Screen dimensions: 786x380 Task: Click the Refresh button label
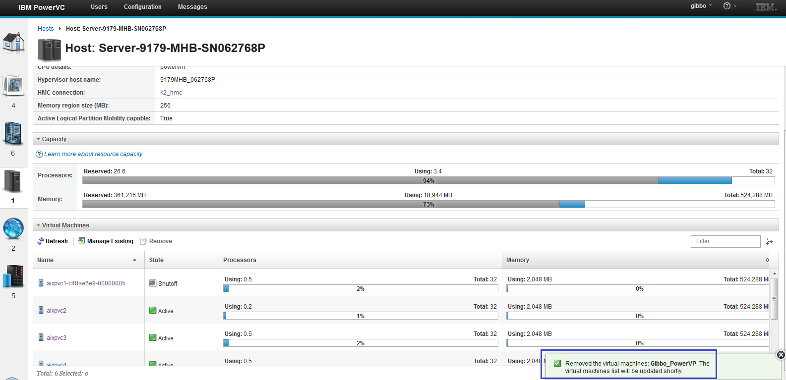pyautogui.click(x=57, y=241)
